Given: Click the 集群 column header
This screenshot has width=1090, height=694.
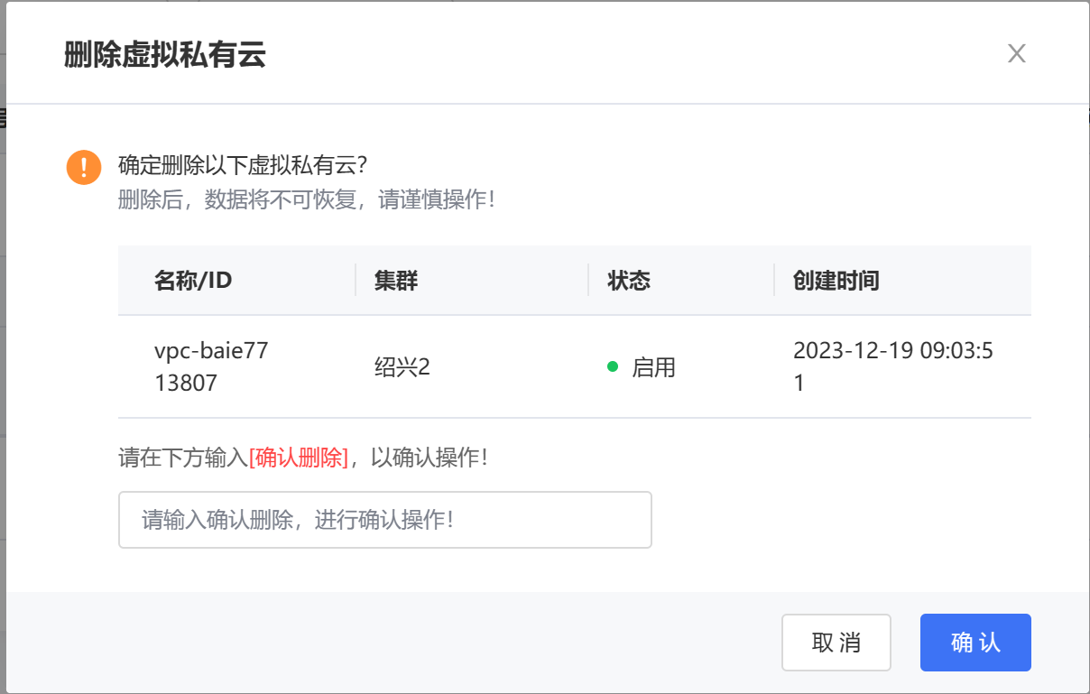Looking at the screenshot, I should 396,281.
